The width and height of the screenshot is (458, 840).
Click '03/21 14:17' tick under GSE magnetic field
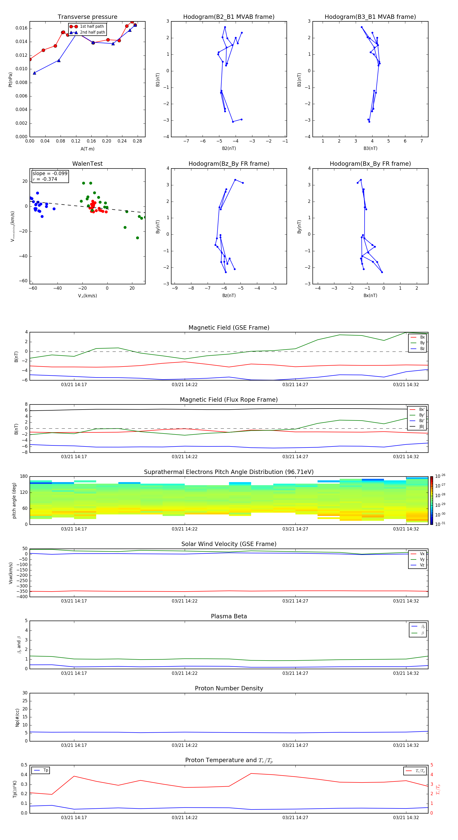(x=74, y=385)
